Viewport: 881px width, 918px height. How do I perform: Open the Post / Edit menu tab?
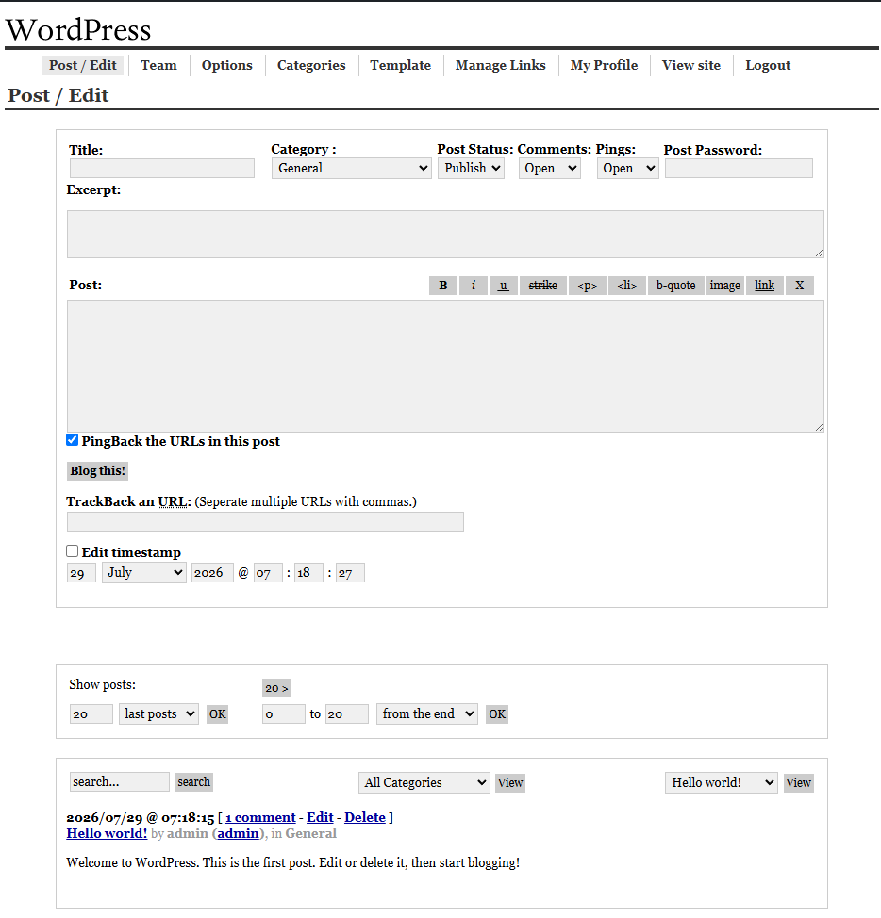[83, 65]
